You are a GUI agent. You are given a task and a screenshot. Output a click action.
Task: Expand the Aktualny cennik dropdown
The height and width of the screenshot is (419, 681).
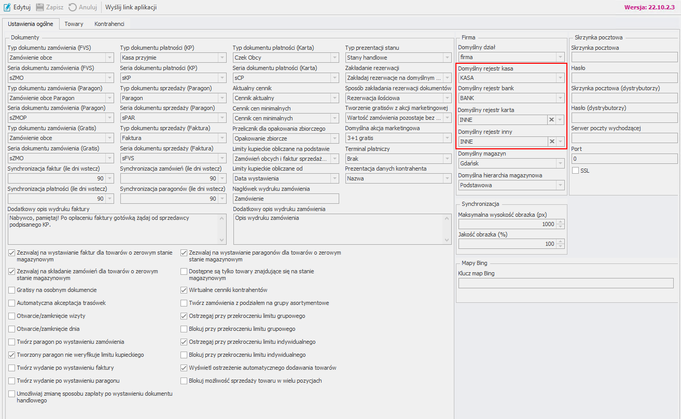pyautogui.click(x=334, y=98)
